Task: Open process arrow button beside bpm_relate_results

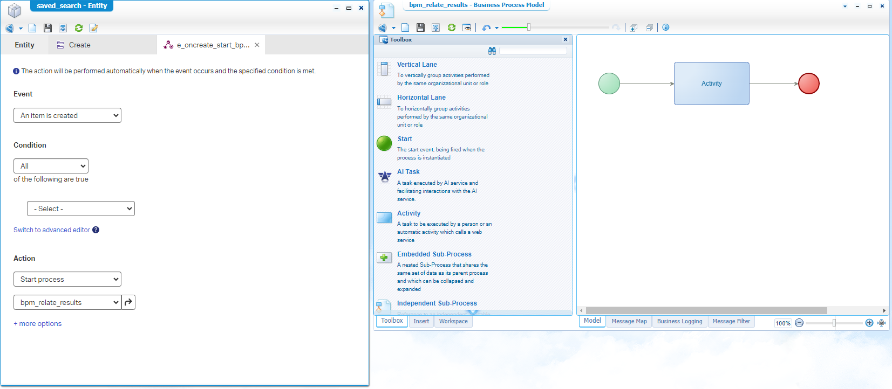Action: pyautogui.click(x=128, y=302)
